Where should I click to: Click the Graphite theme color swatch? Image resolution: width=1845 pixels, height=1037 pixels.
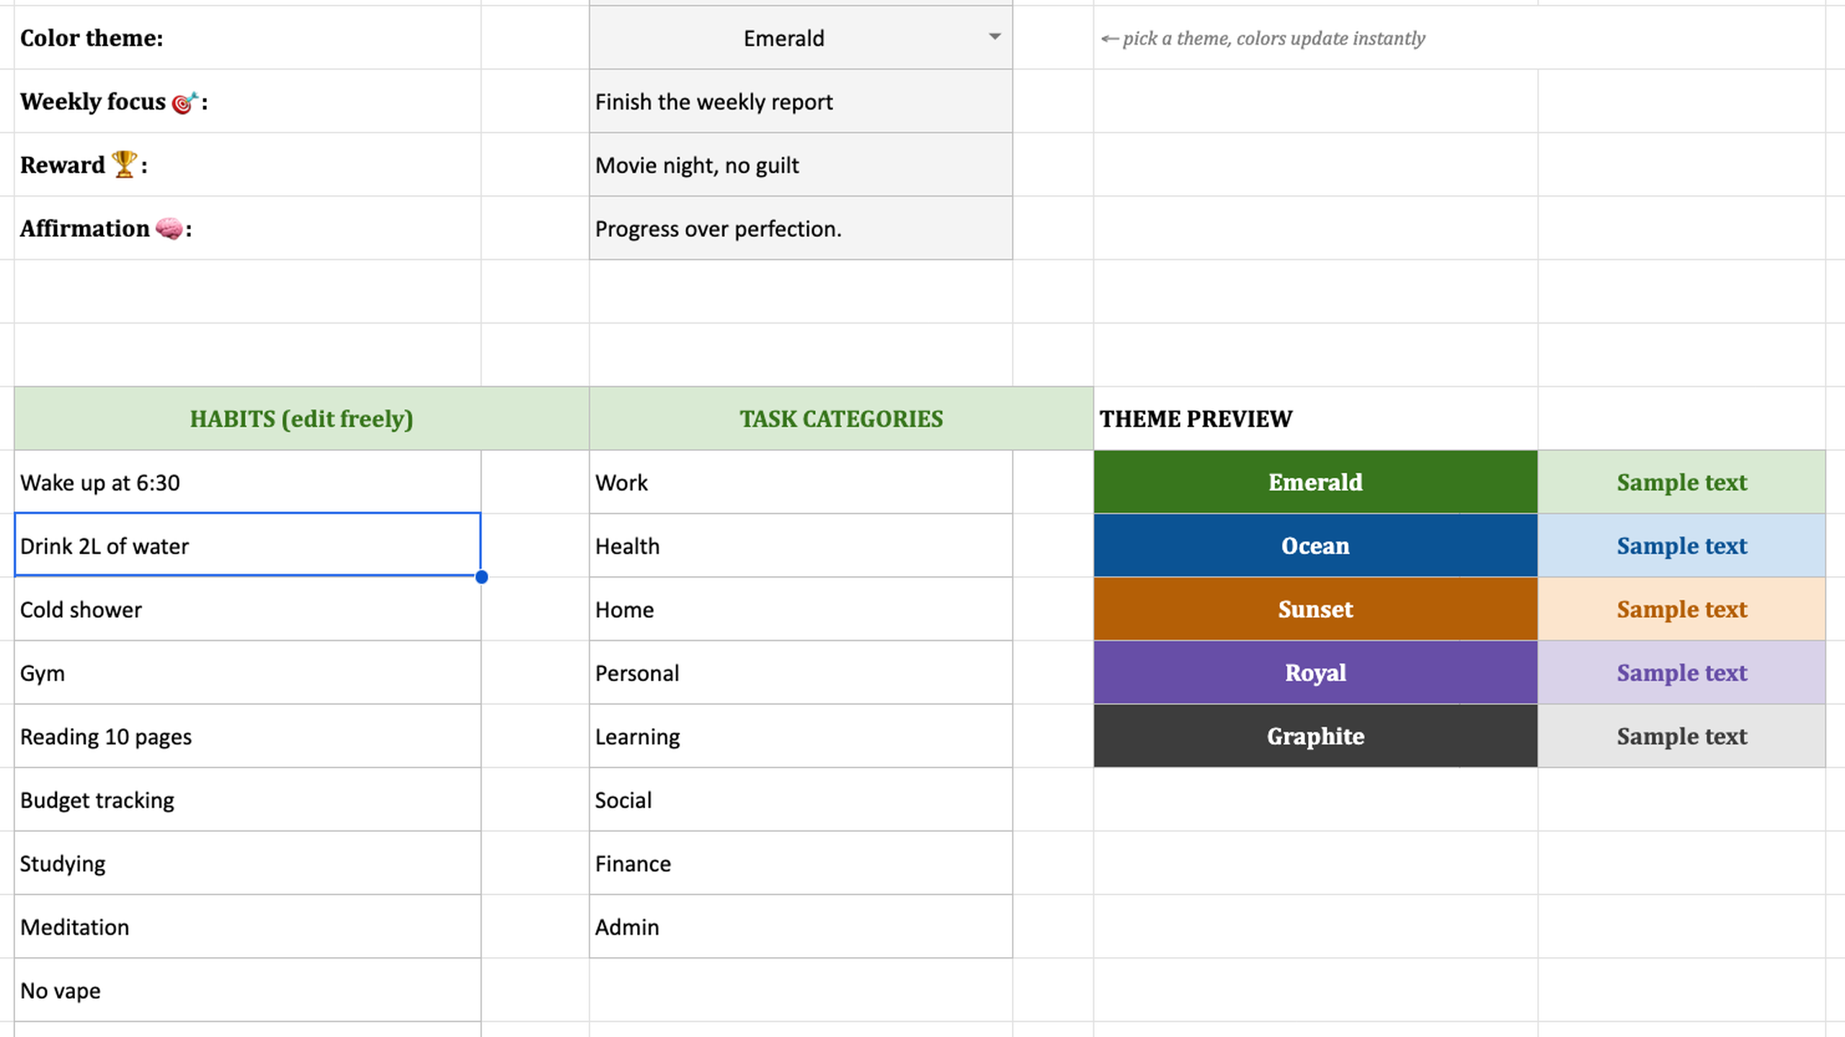[1315, 735]
